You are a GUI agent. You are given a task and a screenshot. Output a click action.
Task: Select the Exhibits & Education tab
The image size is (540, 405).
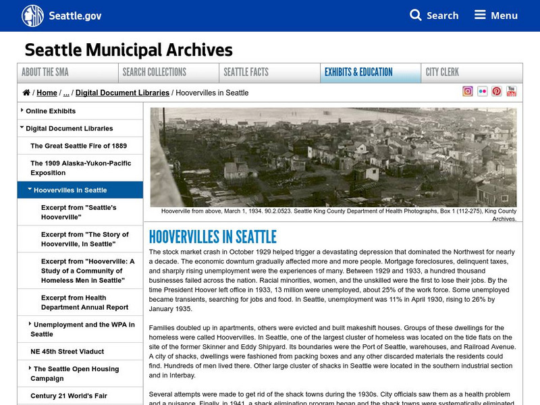[x=371, y=73]
